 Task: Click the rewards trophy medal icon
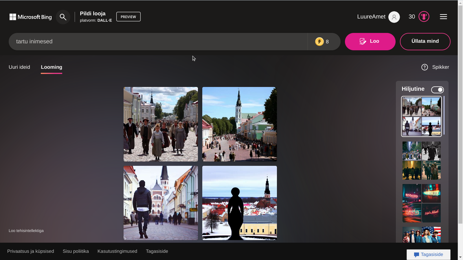[424, 17]
